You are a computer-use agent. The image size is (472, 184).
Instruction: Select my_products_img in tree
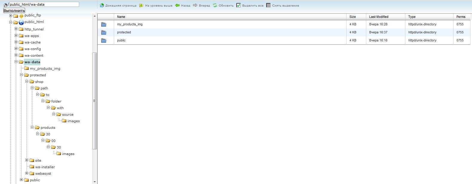click(x=45, y=69)
